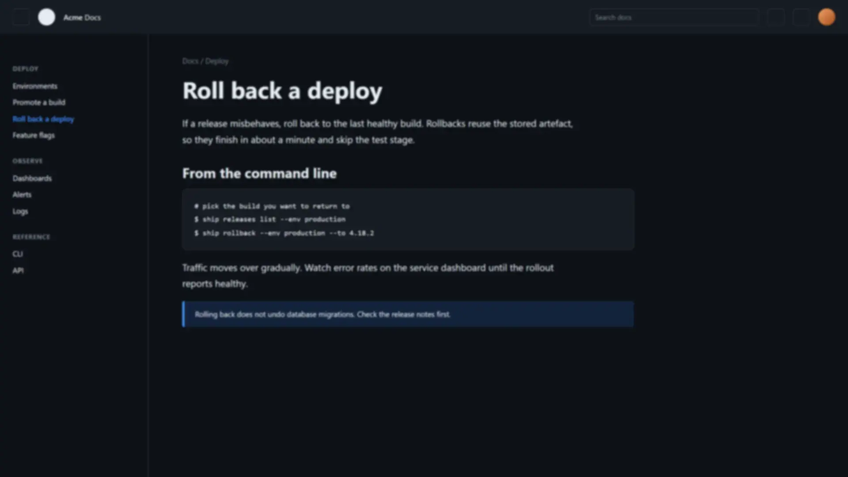Click the ship rollback command line

(x=284, y=233)
